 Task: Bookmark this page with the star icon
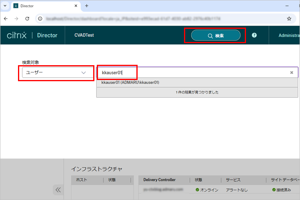tap(289, 18)
